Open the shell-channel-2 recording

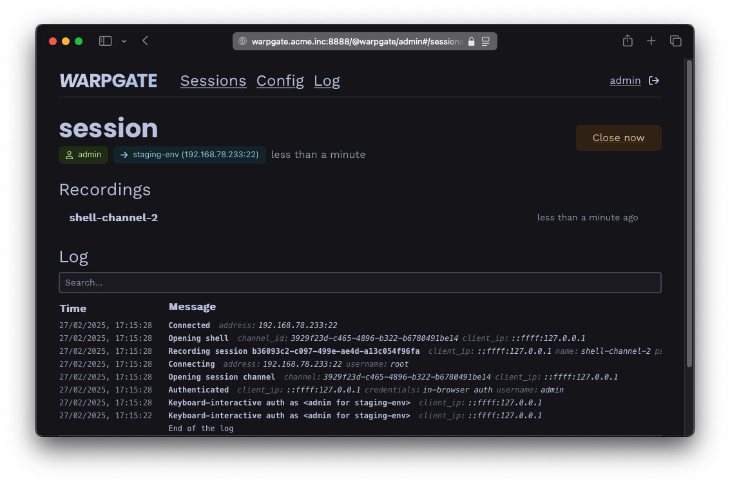pos(113,218)
